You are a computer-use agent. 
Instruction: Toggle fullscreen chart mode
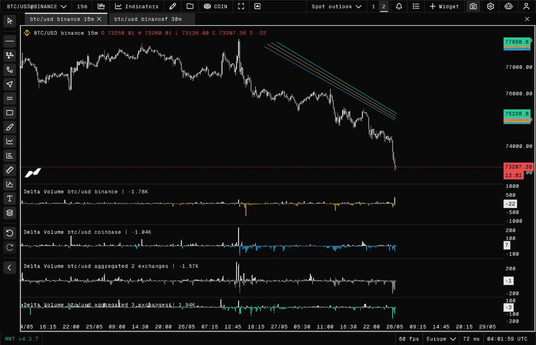[241, 6]
